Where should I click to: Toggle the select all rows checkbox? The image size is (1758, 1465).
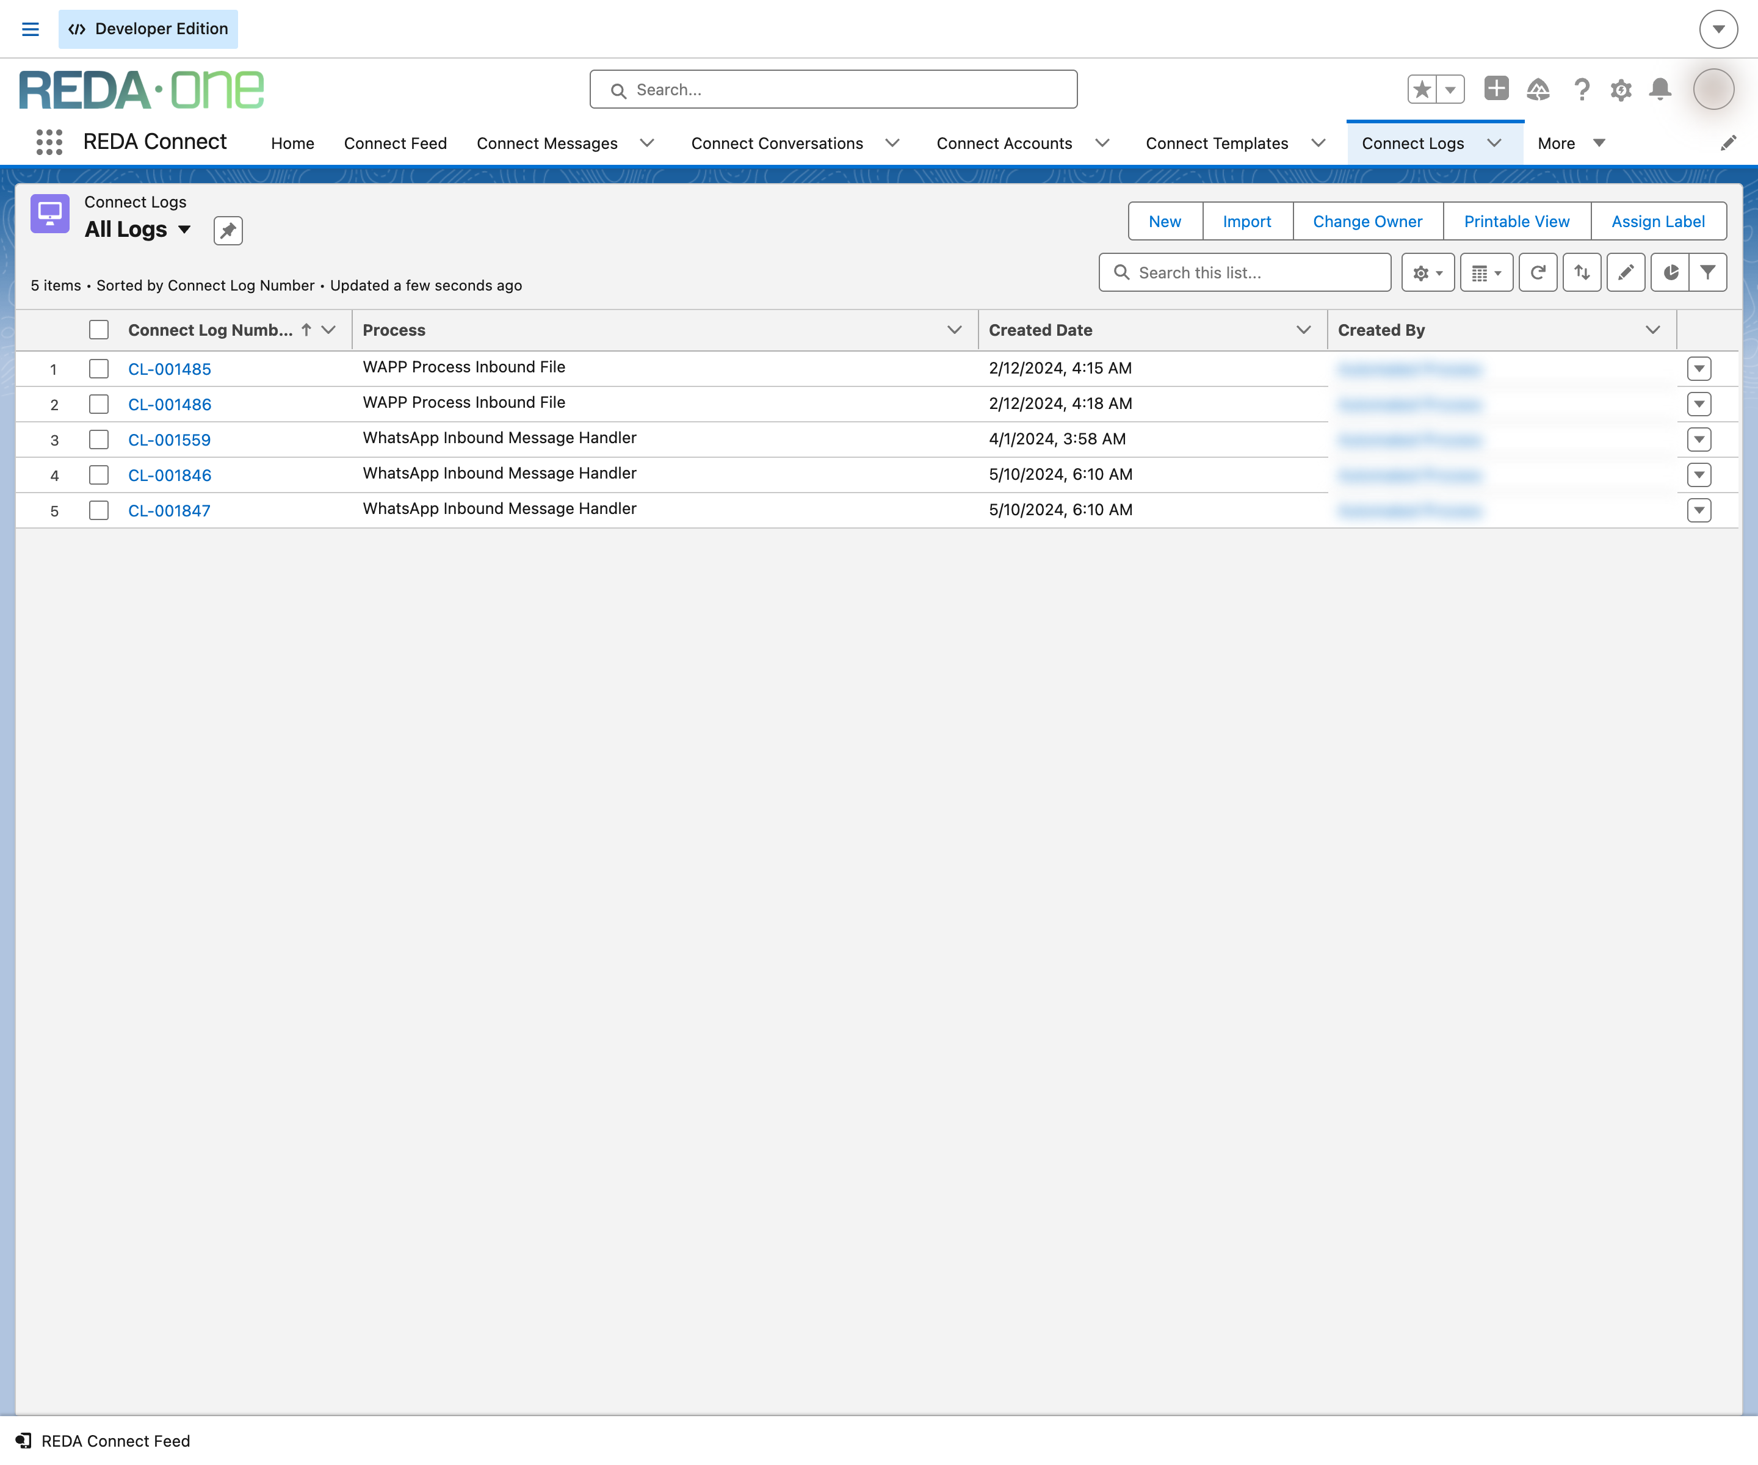[x=99, y=330]
